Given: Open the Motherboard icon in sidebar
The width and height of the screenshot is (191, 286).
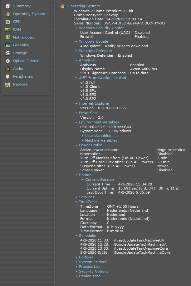Looking at the screenshot, I should coord(7,37).
